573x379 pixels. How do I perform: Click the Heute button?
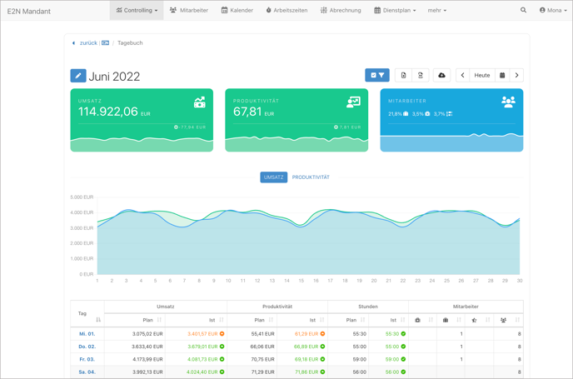click(x=482, y=75)
